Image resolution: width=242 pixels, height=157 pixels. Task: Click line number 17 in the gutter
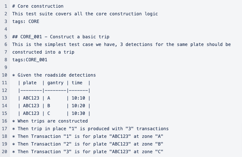coord(4,129)
